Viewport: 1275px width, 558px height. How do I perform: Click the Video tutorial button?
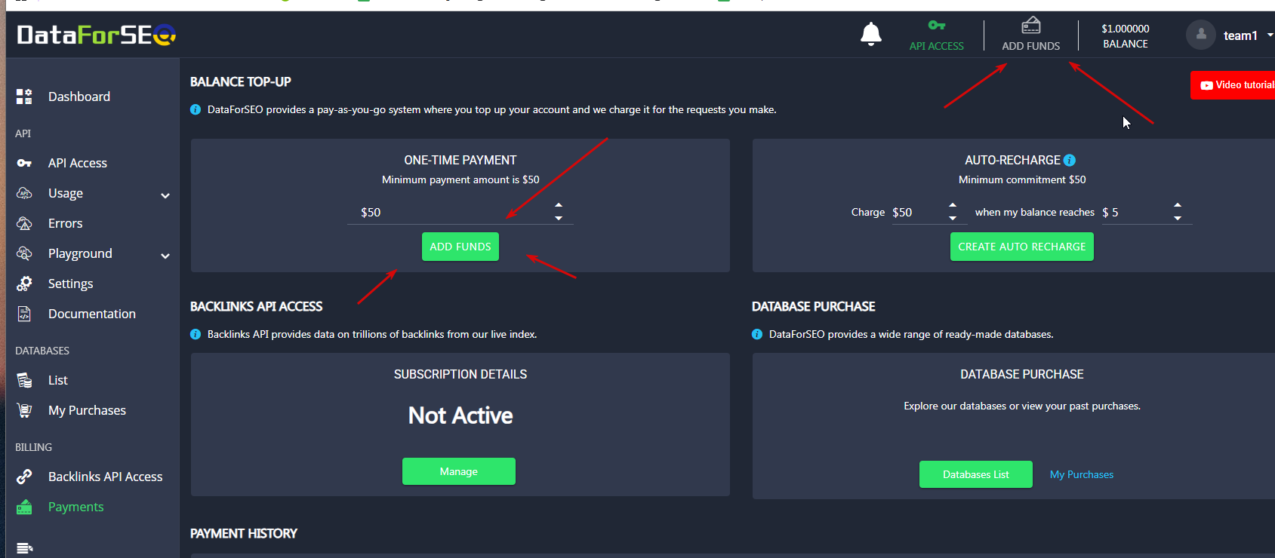(1233, 85)
